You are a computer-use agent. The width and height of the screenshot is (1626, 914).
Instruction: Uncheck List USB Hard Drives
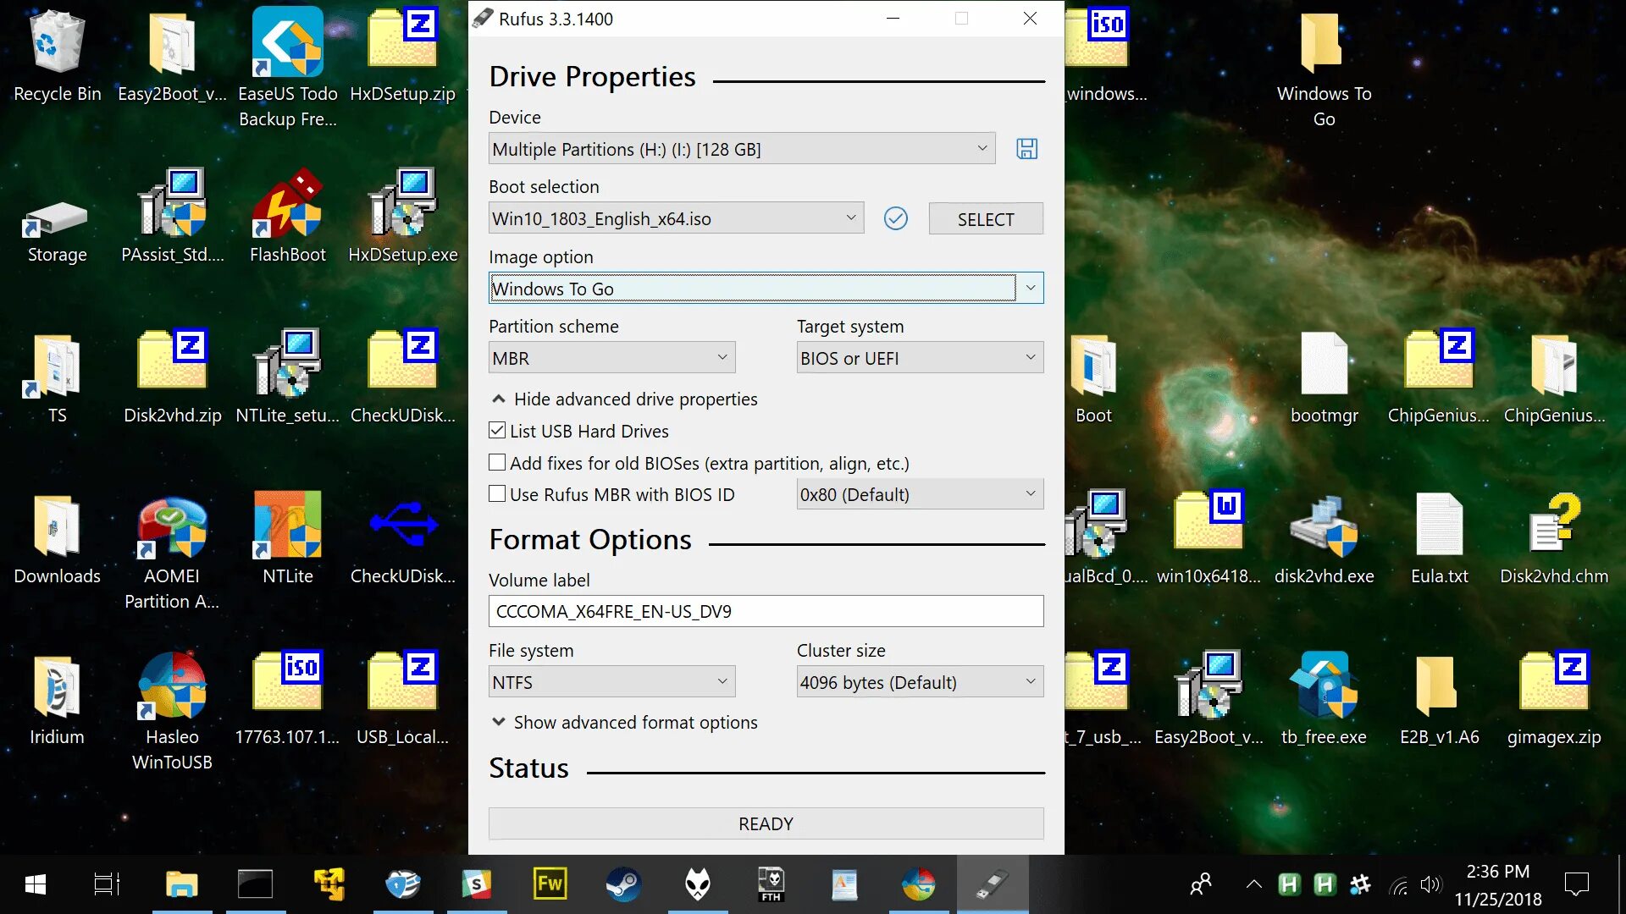coord(497,431)
